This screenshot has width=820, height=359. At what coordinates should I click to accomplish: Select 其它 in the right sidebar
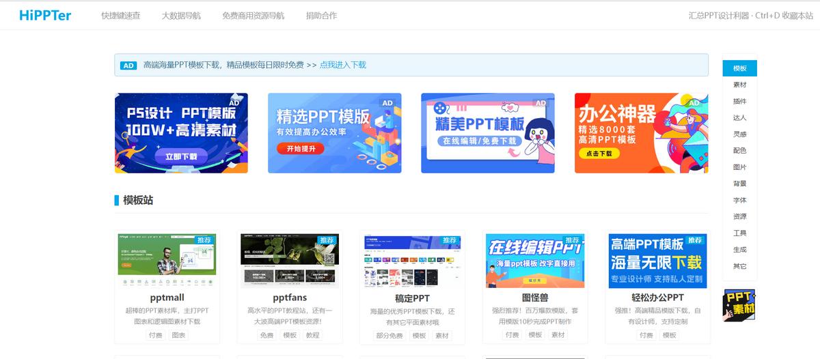click(739, 265)
